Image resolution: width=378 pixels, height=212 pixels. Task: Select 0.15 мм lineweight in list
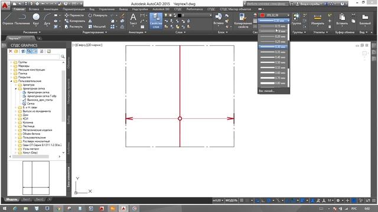click(273, 26)
